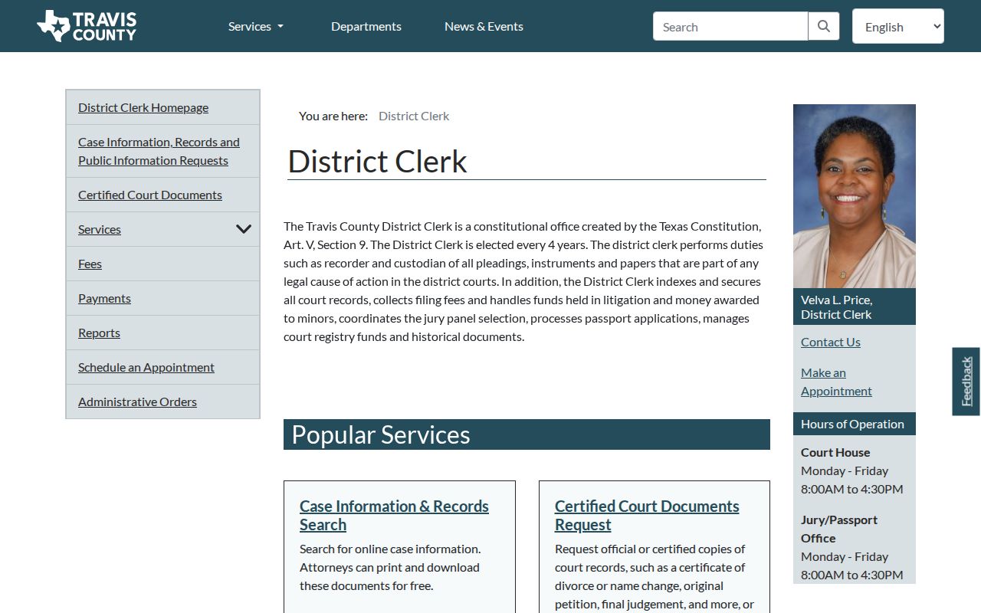Expand the sidebar Services chevron
The image size is (981, 613).
(244, 229)
